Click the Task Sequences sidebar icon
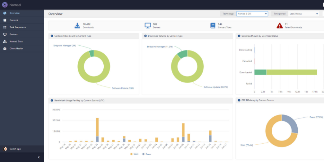Image resolution: width=324 pixels, height=162 pixels. pyautogui.click(x=5, y=27)
